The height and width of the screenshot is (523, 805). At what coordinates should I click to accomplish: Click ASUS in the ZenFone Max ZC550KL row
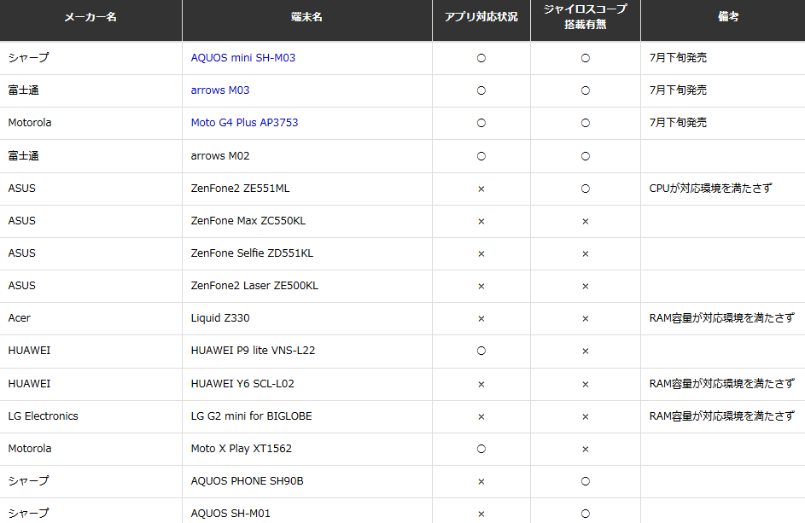(x=22, y=221)
